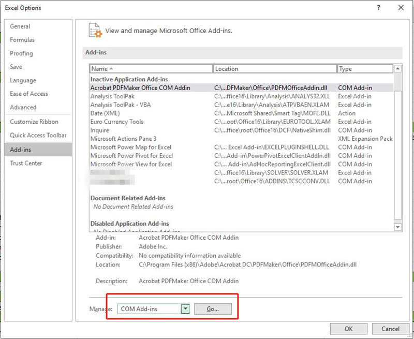
Task: Select the Quick Access Toolbar category
Action: point(38,135)
